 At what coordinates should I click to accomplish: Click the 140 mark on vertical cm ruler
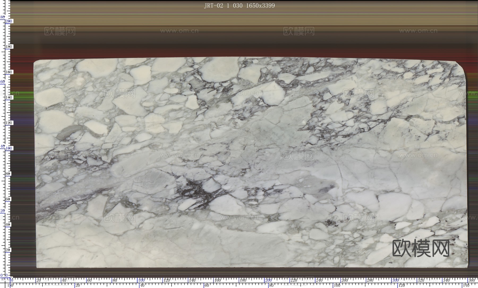pos(9,97)
